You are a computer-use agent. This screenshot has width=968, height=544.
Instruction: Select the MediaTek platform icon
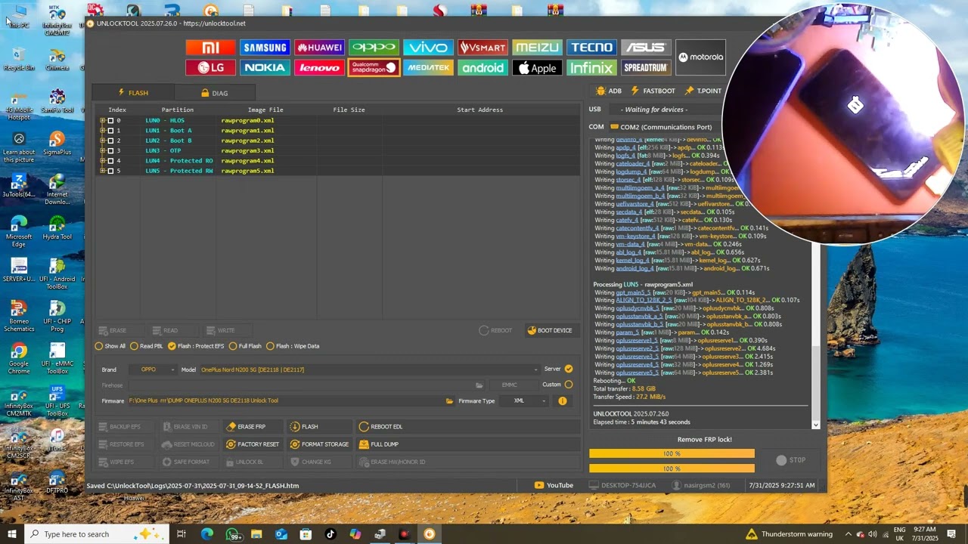click(428, 68)
